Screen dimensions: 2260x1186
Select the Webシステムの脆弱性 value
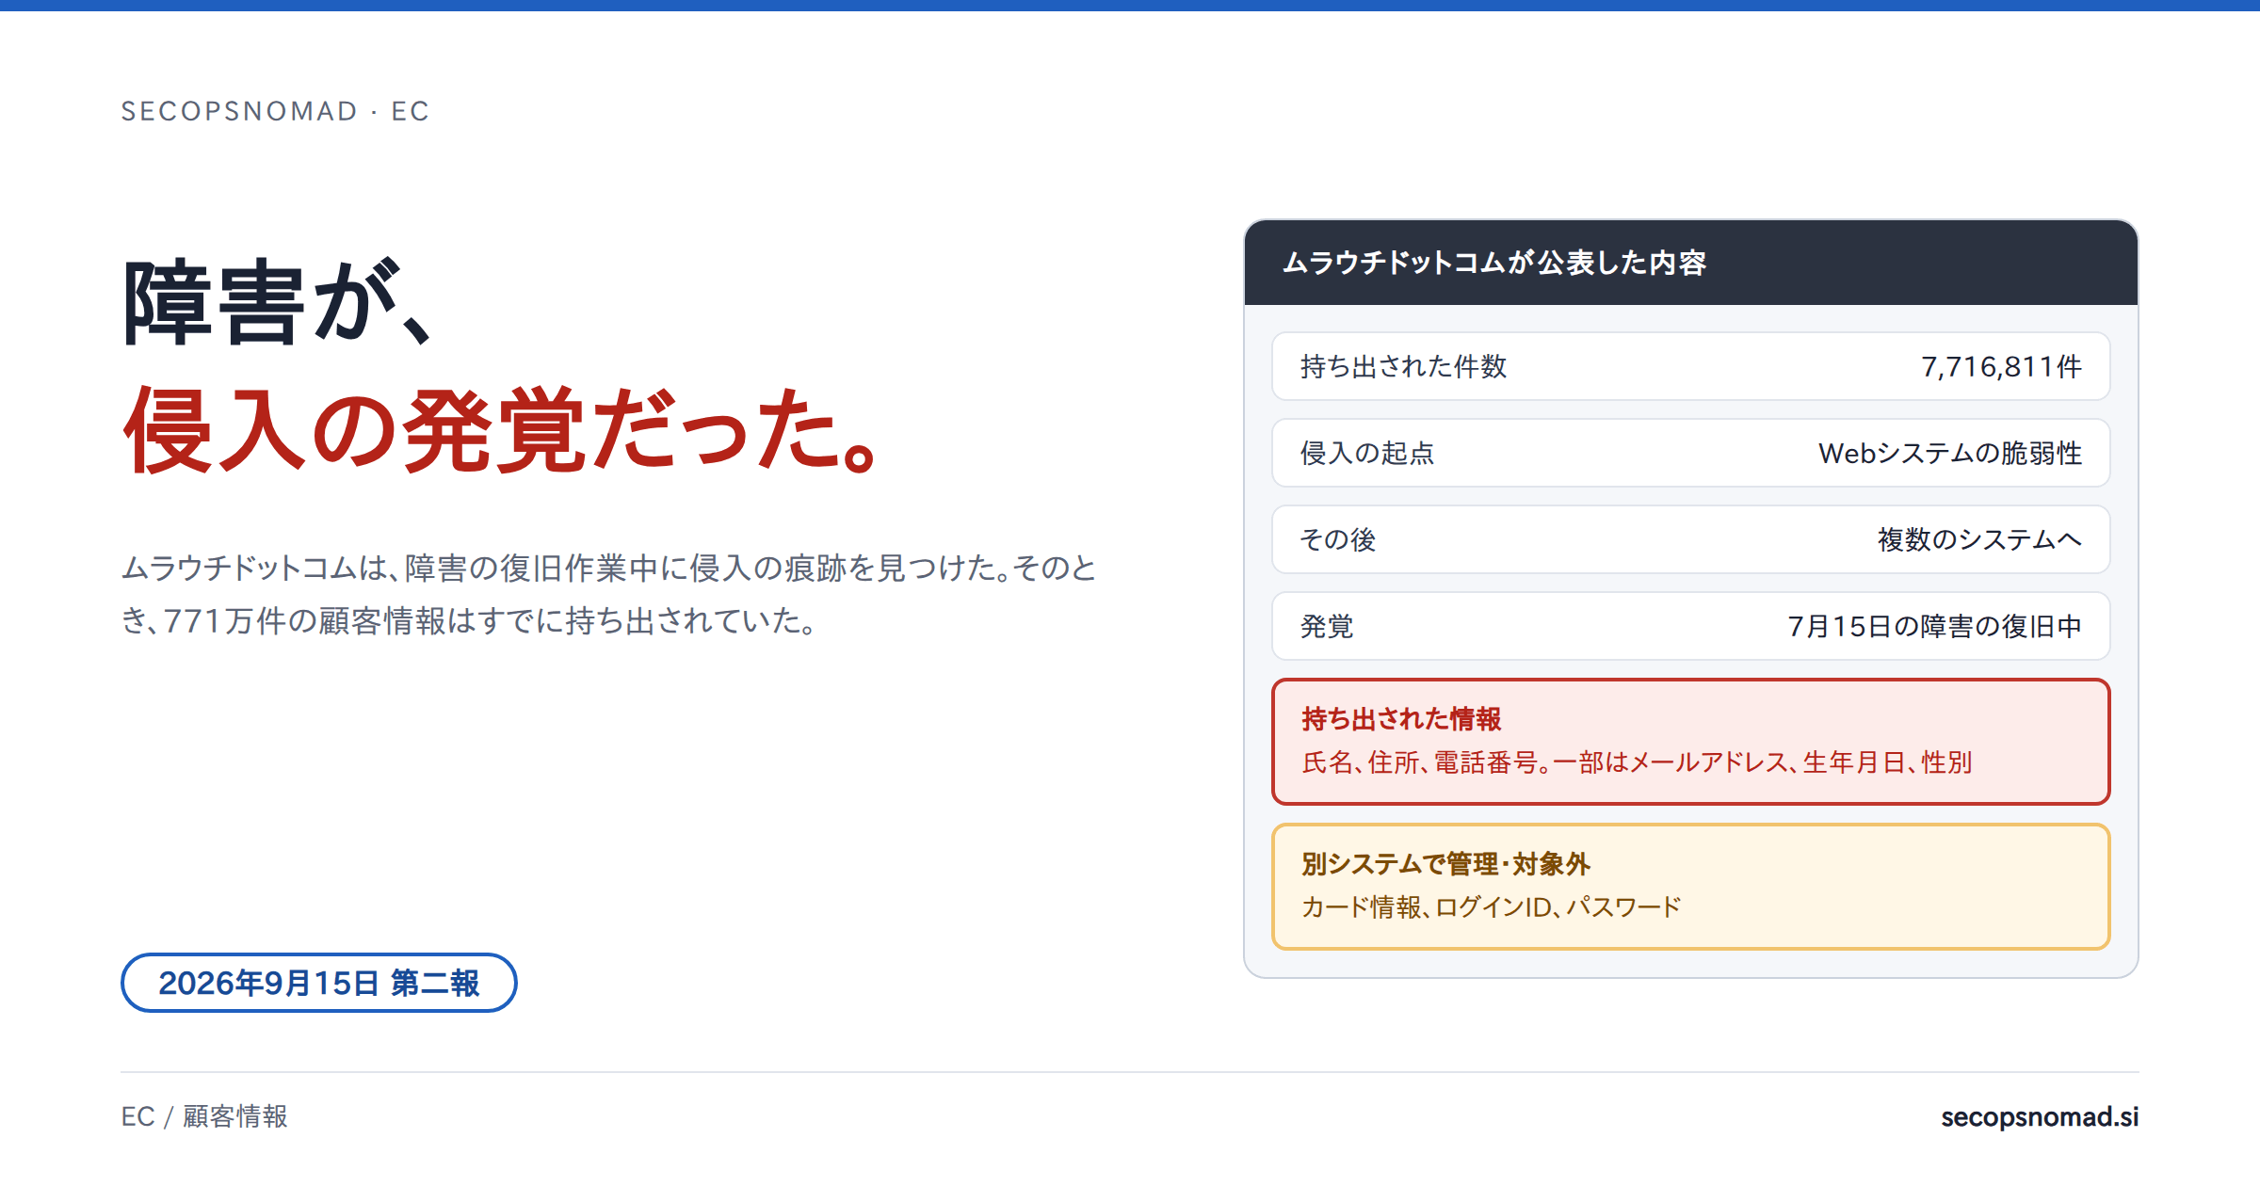tap(1949, 453)
